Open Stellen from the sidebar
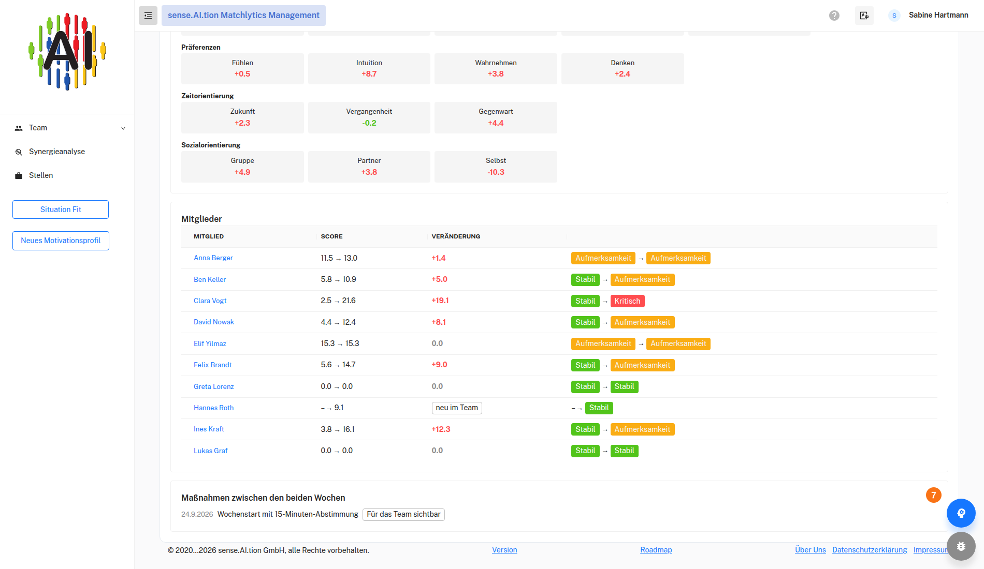984x569 pixels. click(41, 175)
